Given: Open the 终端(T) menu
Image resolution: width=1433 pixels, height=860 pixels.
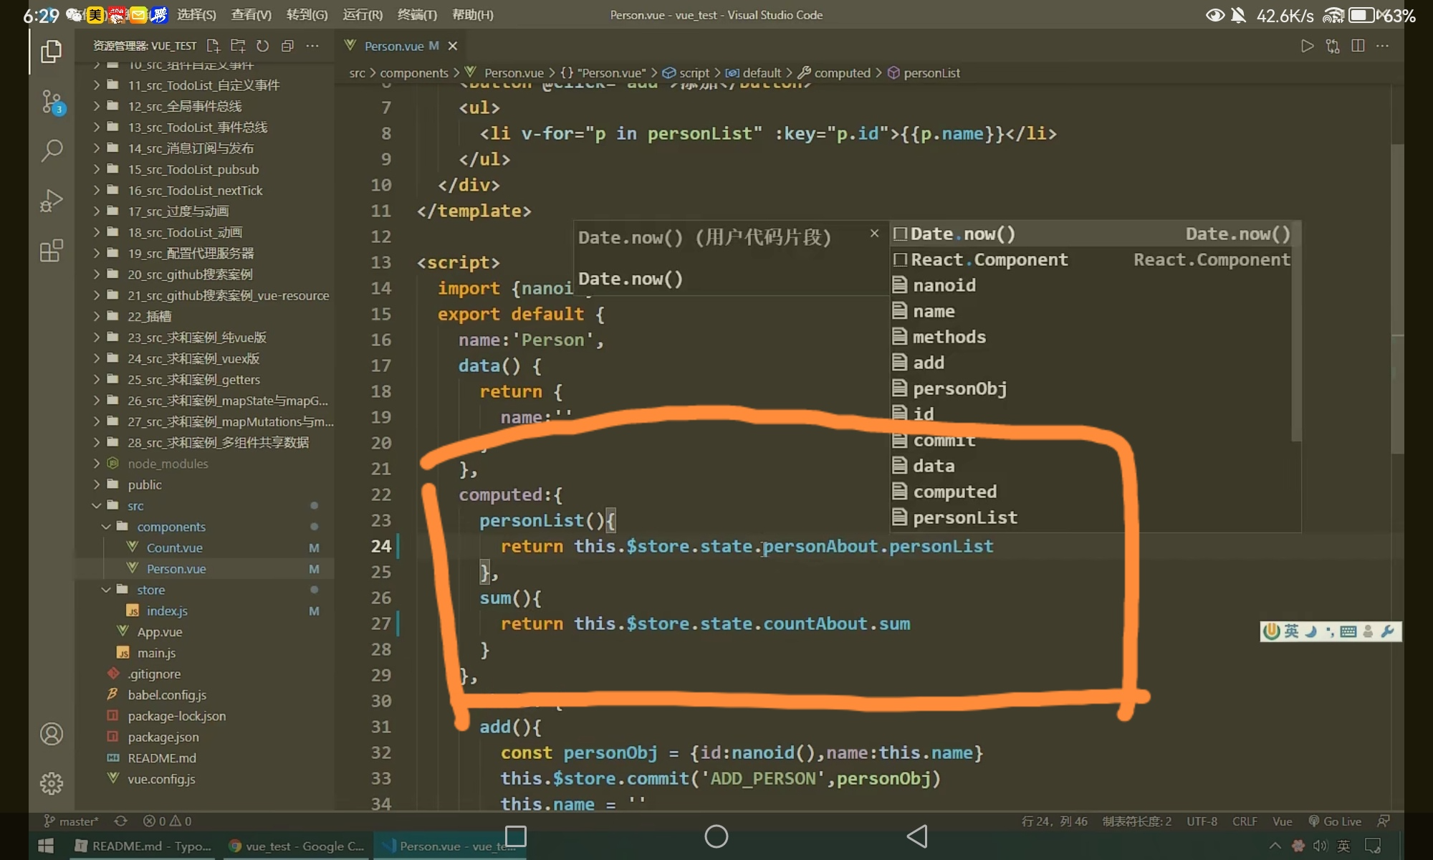Looking at the screenshot, I should tap(417, 14).
